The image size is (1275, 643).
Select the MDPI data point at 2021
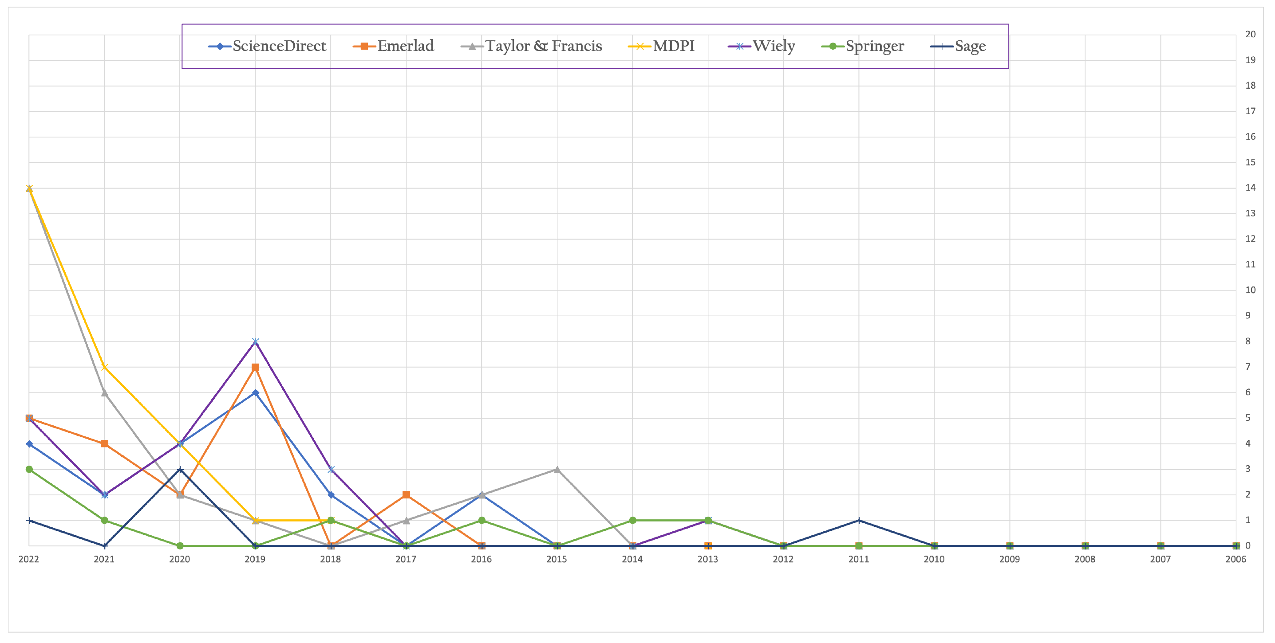[x=104, y=368]
